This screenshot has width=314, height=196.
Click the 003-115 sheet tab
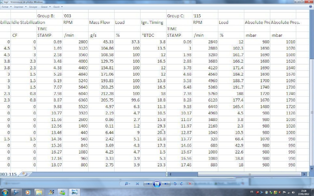point(9,174)
